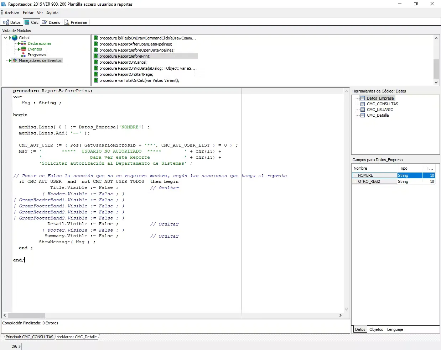Click the Manejadores de Eventos icon
Image resolution: width=441 pixels, height=350 pixels.
click(15, 60)
